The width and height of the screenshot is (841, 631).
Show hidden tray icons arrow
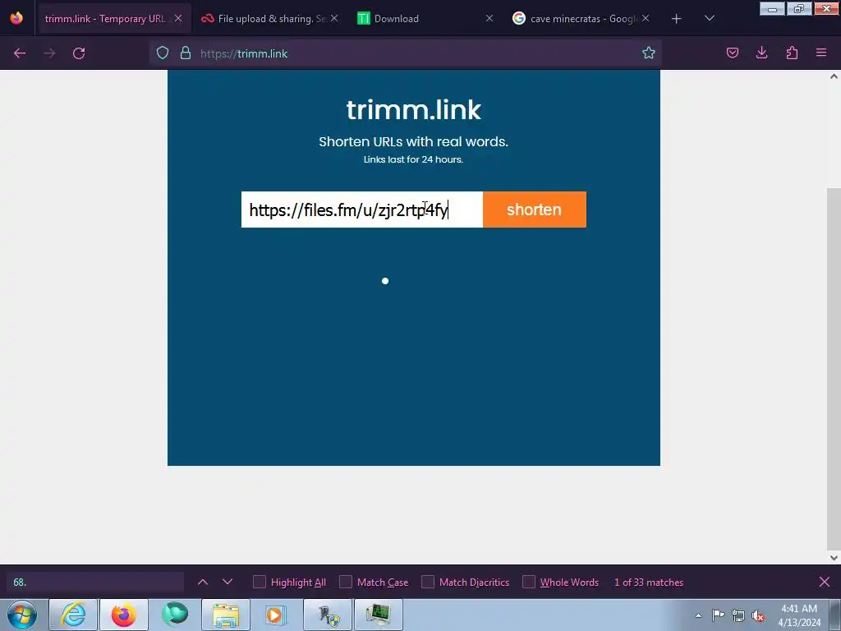(698, 615)
